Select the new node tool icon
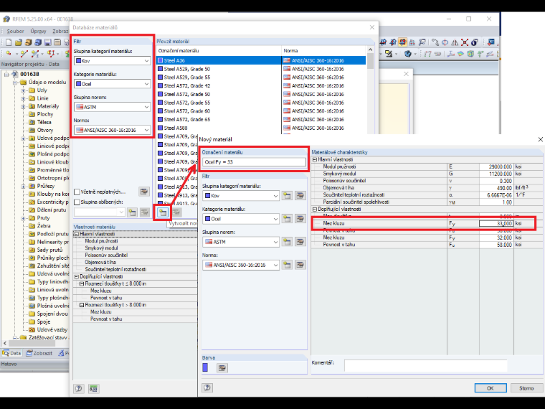The height and width of the screenshot is (409, 545). click(x=9, y=54)
